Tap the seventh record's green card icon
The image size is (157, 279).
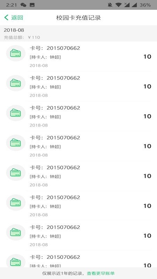16,233
